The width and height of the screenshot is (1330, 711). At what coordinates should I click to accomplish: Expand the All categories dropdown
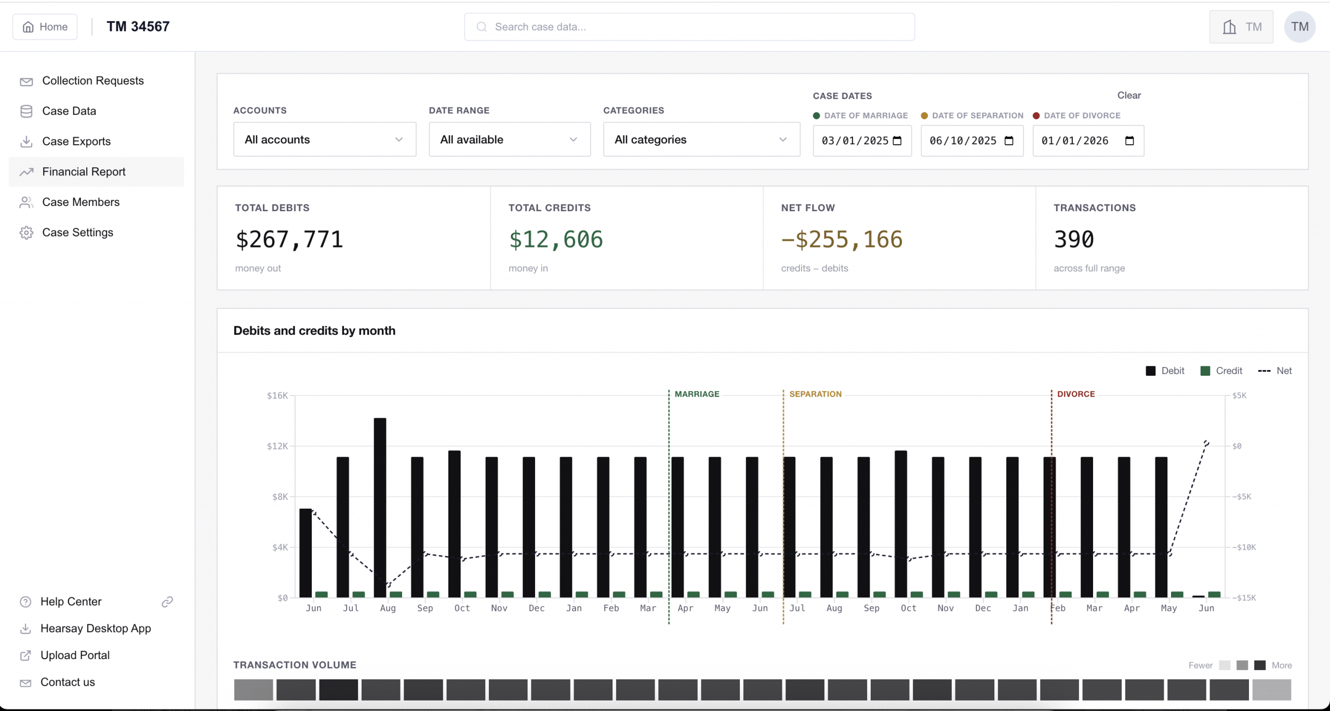[x=701, y=139]
